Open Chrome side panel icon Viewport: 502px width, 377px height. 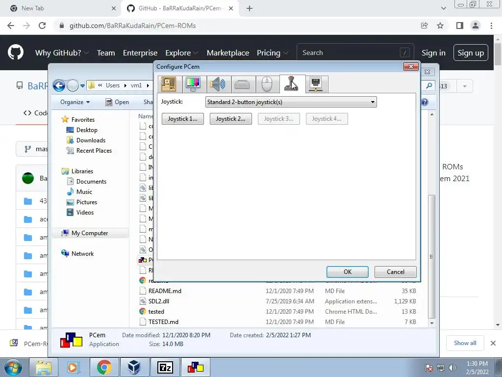point(460,26)
